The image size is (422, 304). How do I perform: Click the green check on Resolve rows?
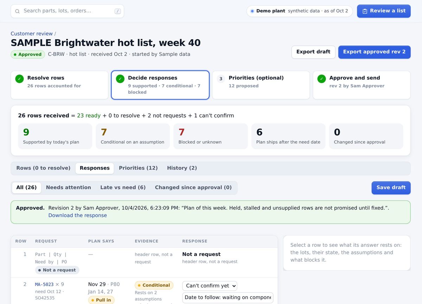coord(20,79)
